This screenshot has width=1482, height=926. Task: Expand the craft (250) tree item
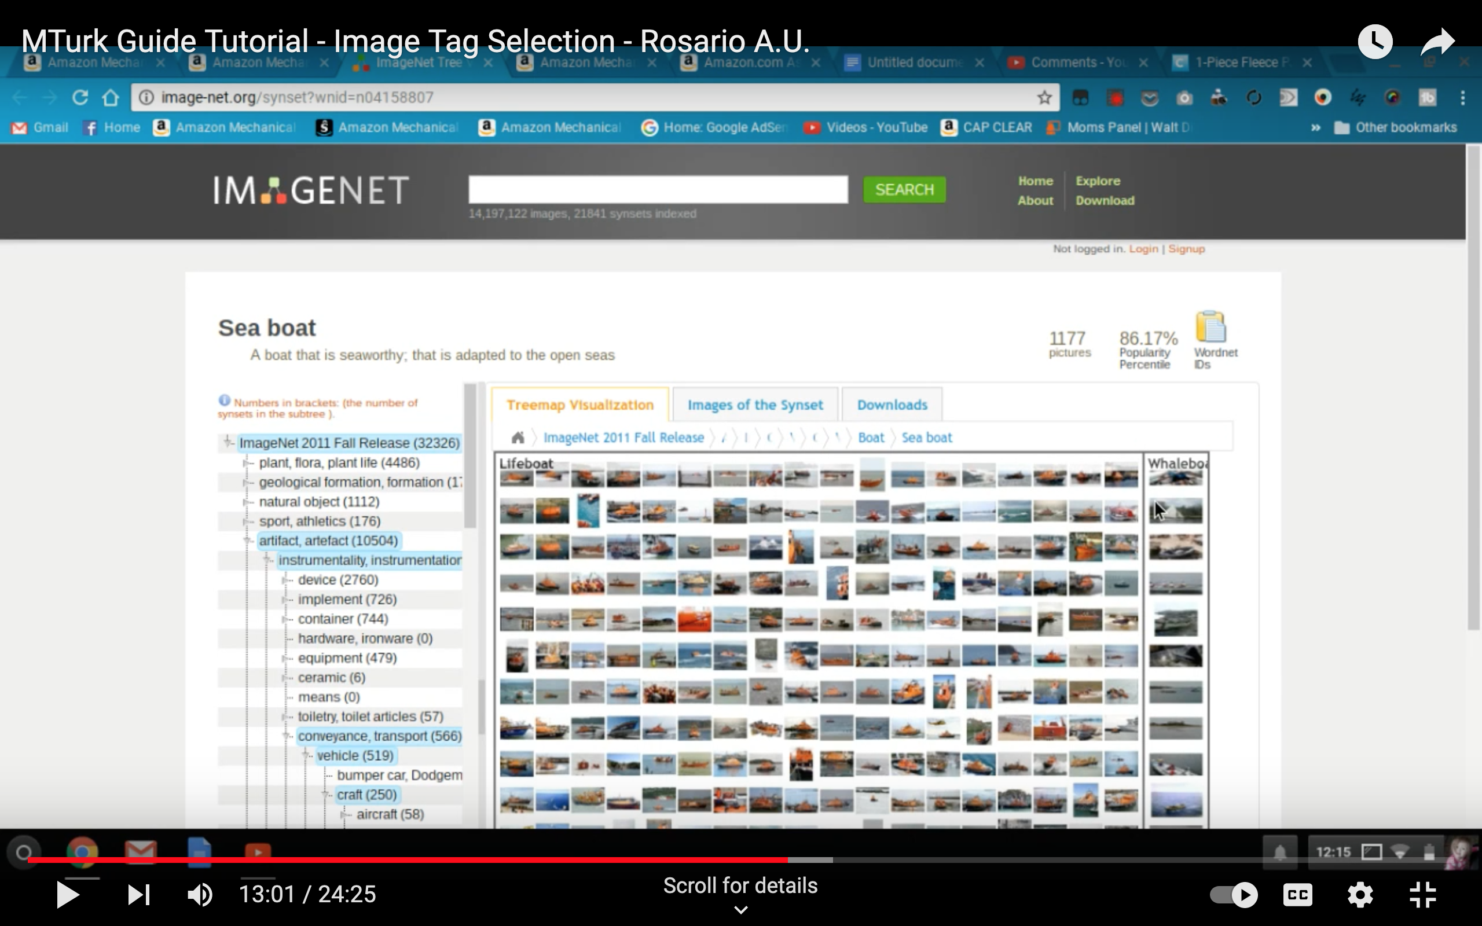coord(327,795)
